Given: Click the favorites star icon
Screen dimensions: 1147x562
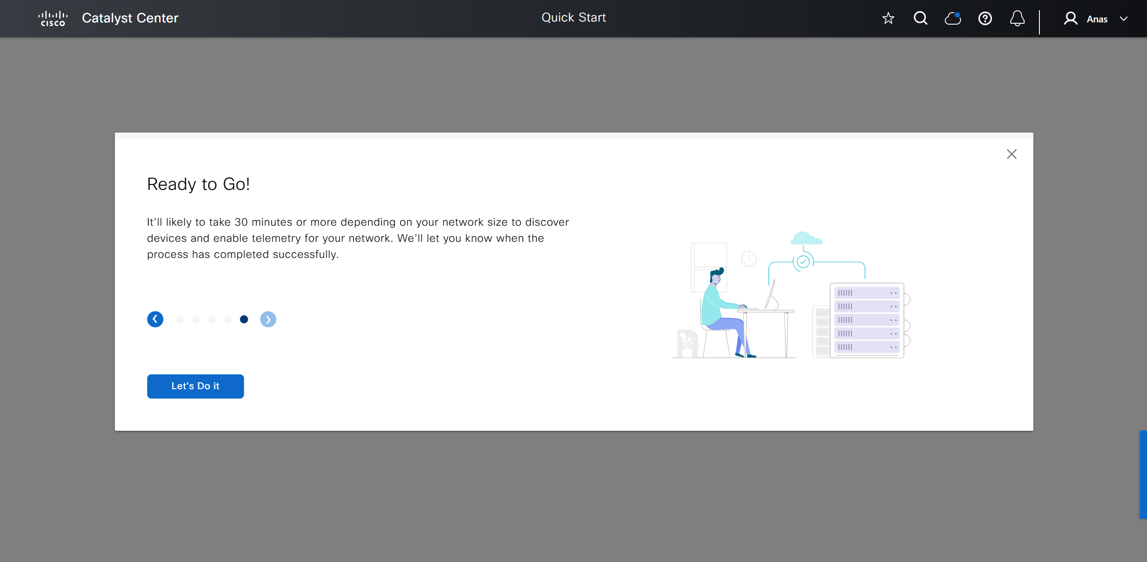Looking at the screenshot, I should 888,18.
